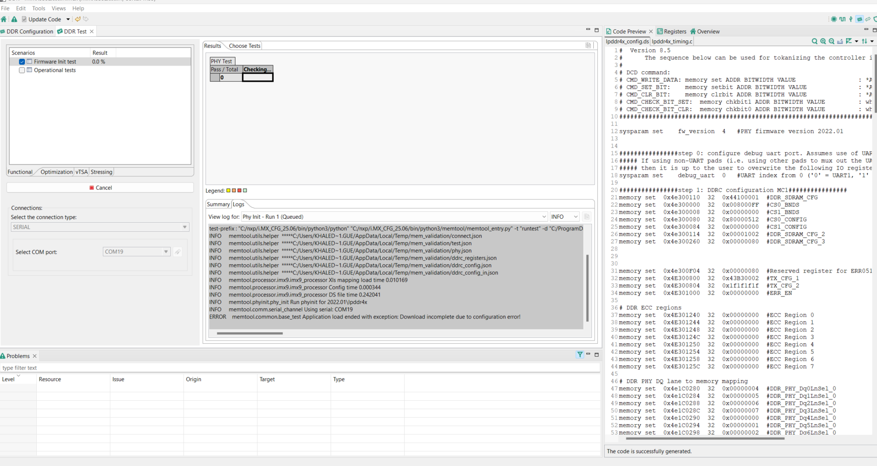Screen dimensions: 877x466
Task: Click the Problems filter text field
Action: [x=300, y=368]
